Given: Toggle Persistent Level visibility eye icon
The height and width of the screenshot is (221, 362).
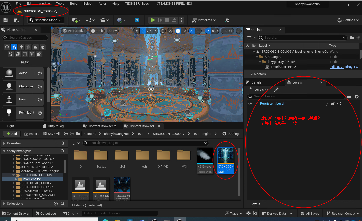Looking at the screenshot, I should coord(250,104).
